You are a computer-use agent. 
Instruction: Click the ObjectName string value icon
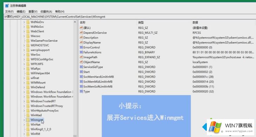pyautogui.click(x=81, y=62)
